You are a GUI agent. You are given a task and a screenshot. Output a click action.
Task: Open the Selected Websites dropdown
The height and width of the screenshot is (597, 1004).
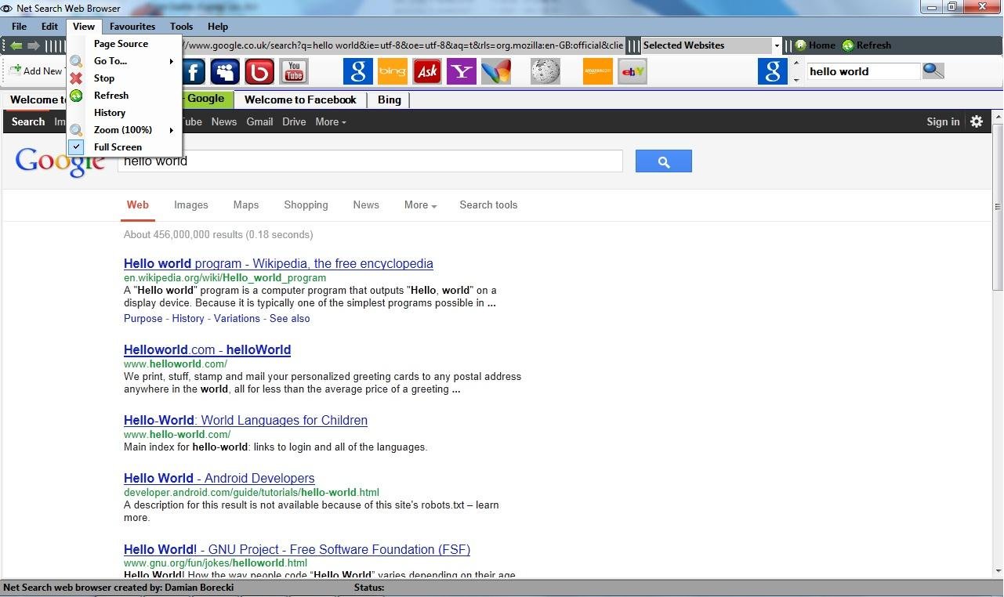[x=775, y=45]
